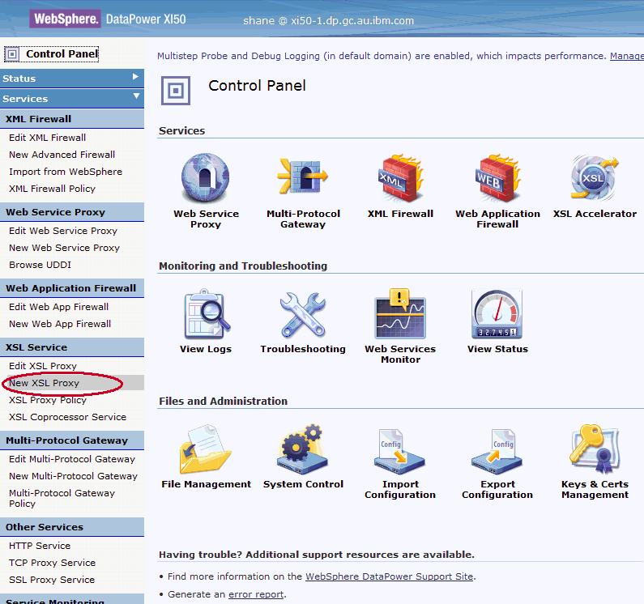
Task: Select Edit XML Firewall
Action: point(47,138)
